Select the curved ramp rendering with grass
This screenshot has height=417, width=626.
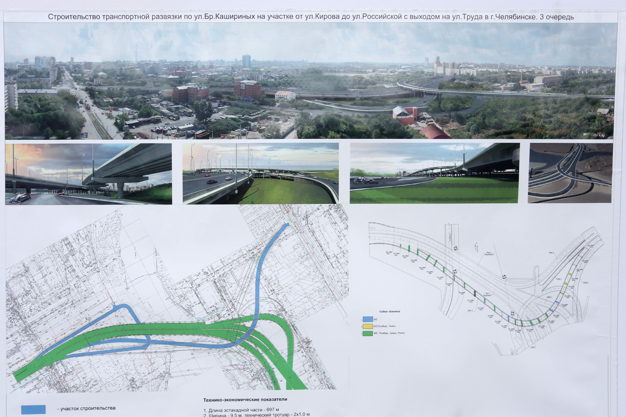tap(261, 173)
